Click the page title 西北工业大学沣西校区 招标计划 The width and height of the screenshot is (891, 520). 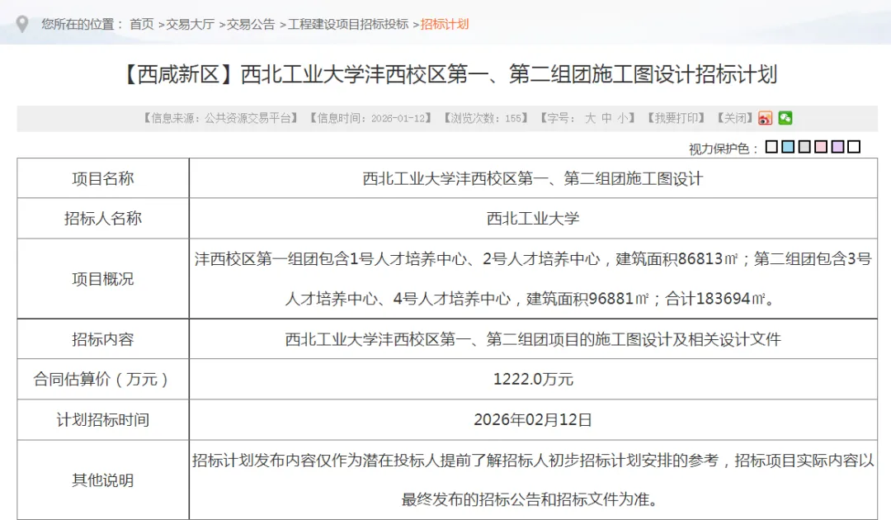pos(449,74)
